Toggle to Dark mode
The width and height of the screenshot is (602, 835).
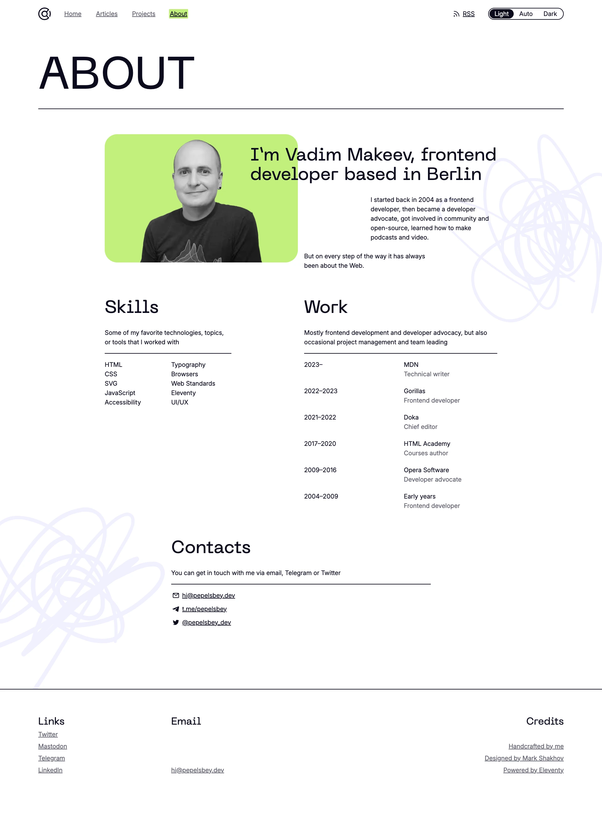[550, 13]
